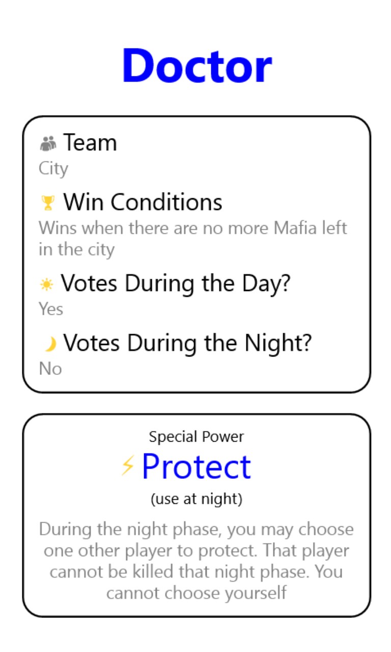The width and height of the screenshot is (391, 652).
Task: Tap the Doctor role title
Action: click(x=197, y=66)
